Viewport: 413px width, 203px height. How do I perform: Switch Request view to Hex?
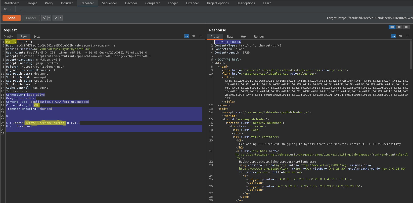37,36
